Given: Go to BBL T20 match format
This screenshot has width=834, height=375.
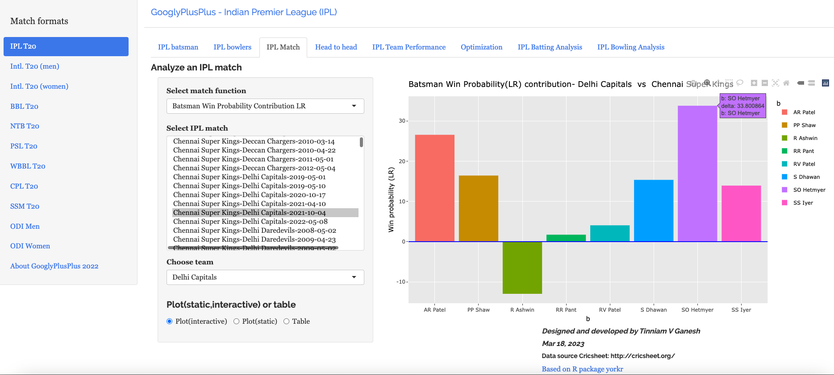Looking at the screenshot, I should (24, 106).
